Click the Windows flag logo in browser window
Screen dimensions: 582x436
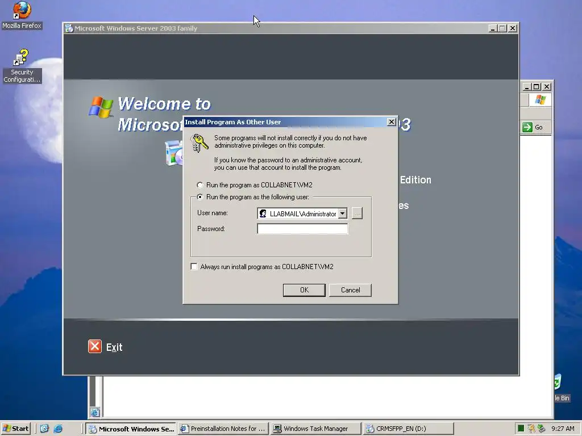[x=540, y=100]
